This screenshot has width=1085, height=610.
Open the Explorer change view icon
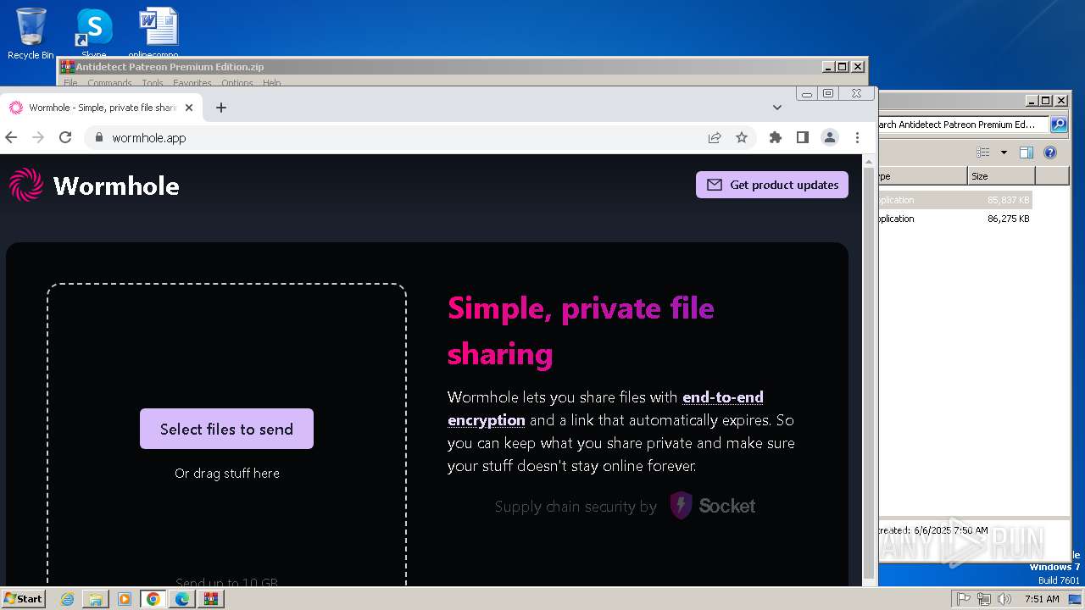[983, 152]
